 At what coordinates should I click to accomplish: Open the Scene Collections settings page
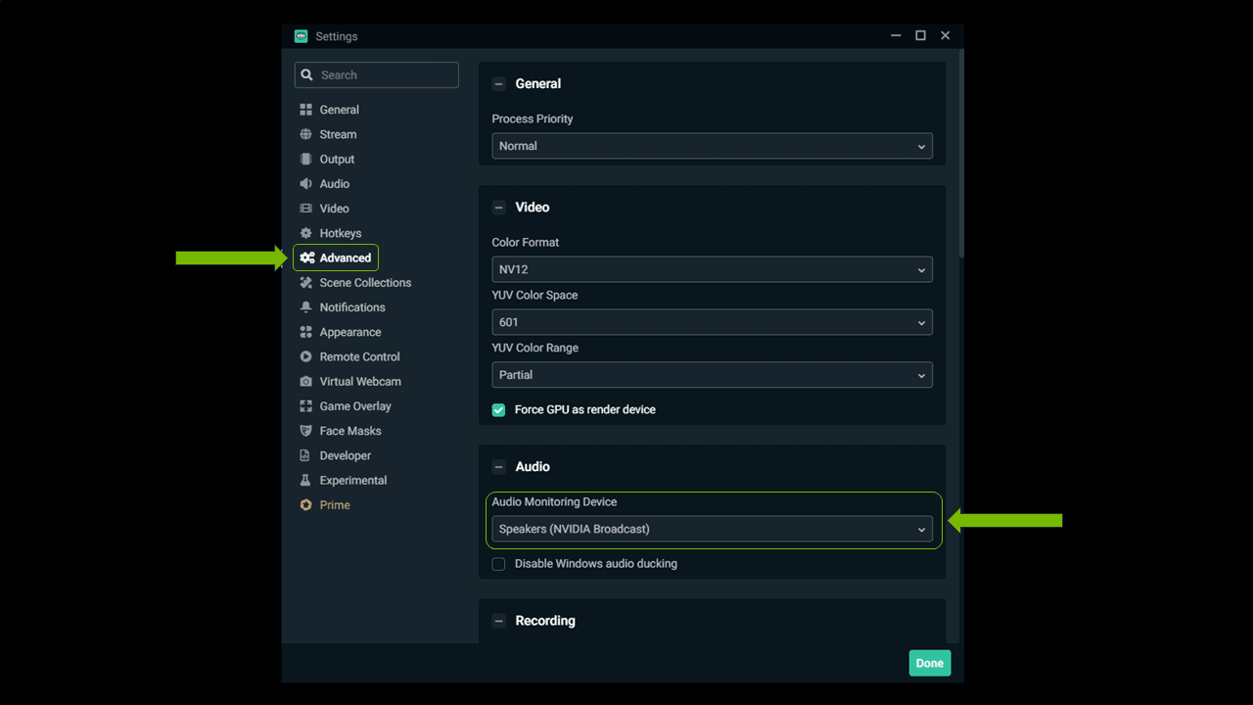point(364,282)
